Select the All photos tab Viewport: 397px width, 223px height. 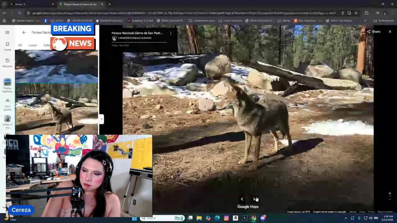(20, 45)
